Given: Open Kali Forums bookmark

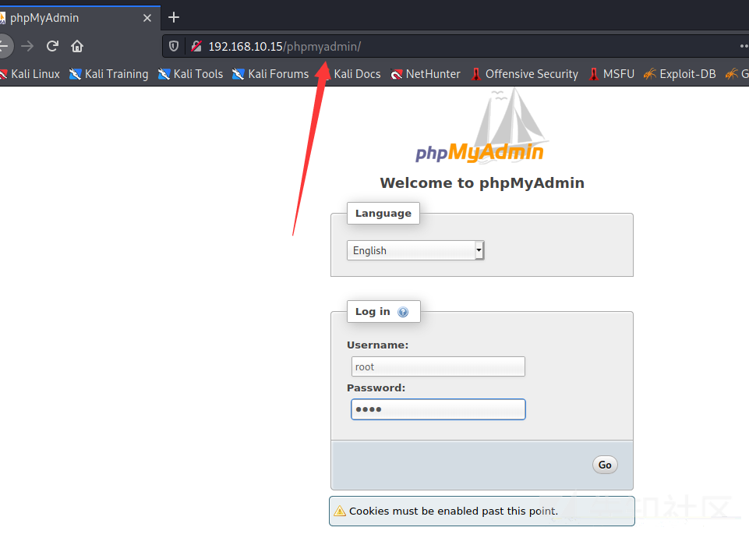Looking at the screenshot, I should point(271,74).
